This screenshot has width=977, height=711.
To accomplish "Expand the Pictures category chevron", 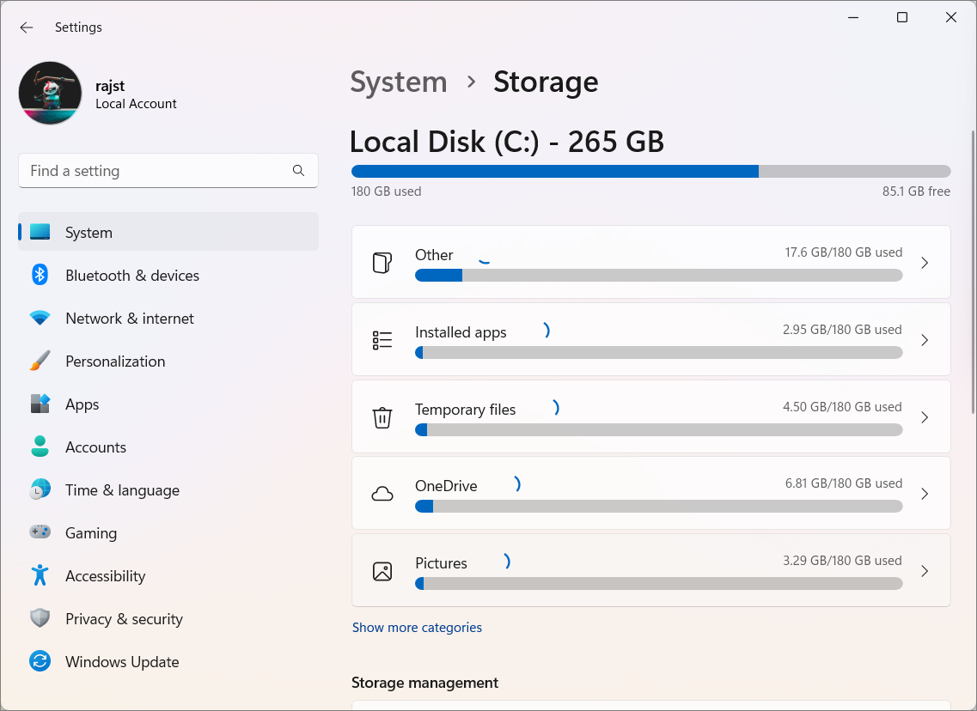I will [925, 571].
